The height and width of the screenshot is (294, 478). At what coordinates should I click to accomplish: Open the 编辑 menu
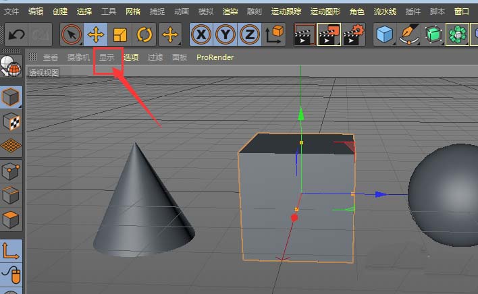36,11
